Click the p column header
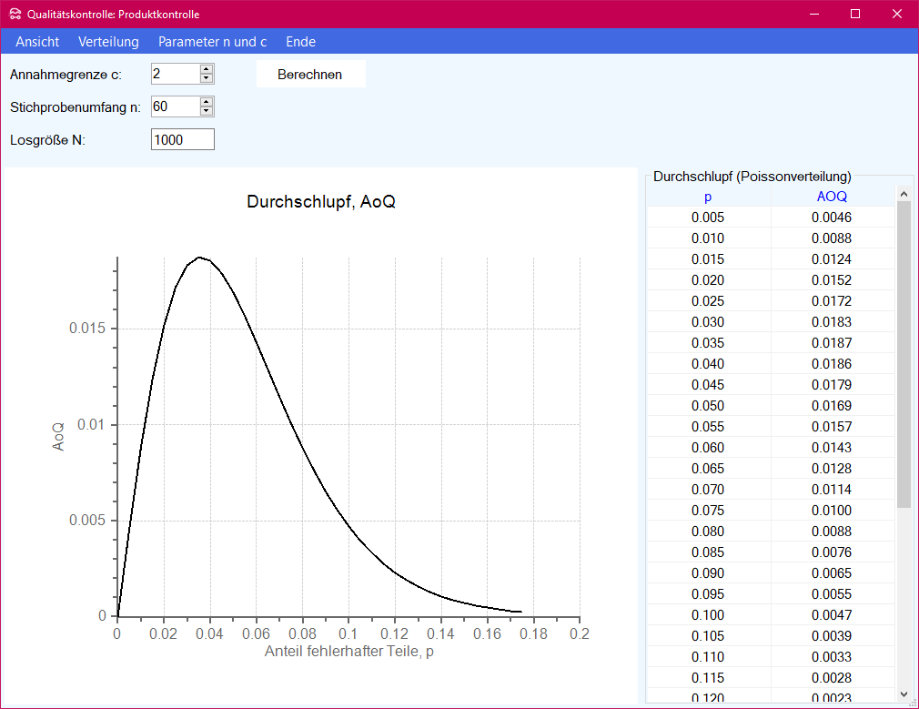The height and width of the screenshot is (709, 919). (x=708, y=197)
